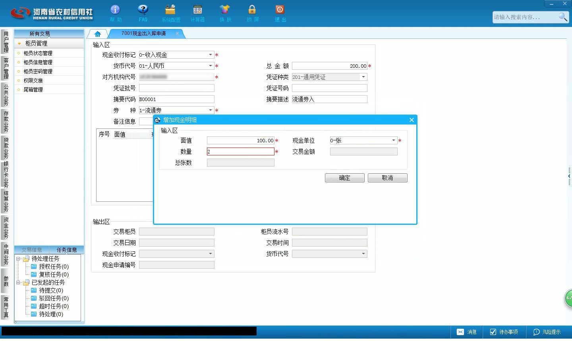
Task: Switch to the 任务信息 tab
Action: pos(67,250)
